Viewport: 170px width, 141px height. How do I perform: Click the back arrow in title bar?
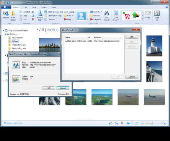click(8, 2)
